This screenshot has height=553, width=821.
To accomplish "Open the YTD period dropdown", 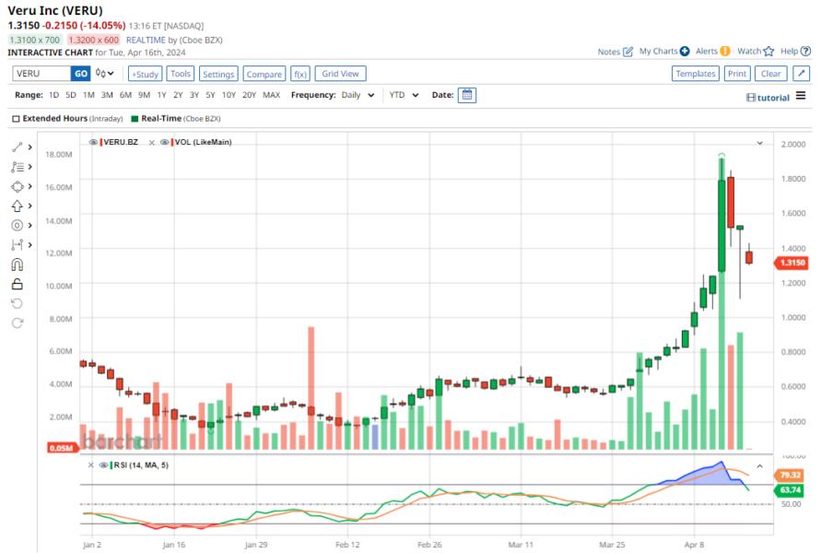I will click(x=404, y=95).
